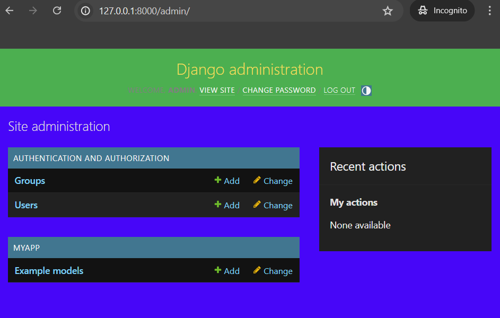Click the None available text
Viewport: 500px width, 318px height.
point(360,225)
